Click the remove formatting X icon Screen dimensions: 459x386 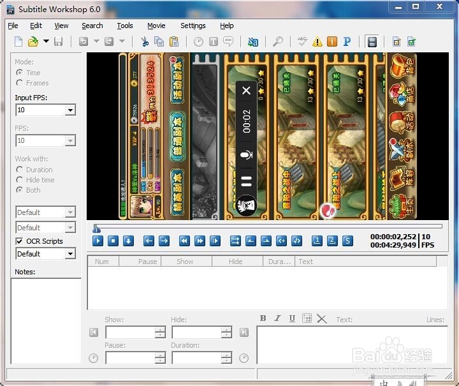[x=322, y=318]
